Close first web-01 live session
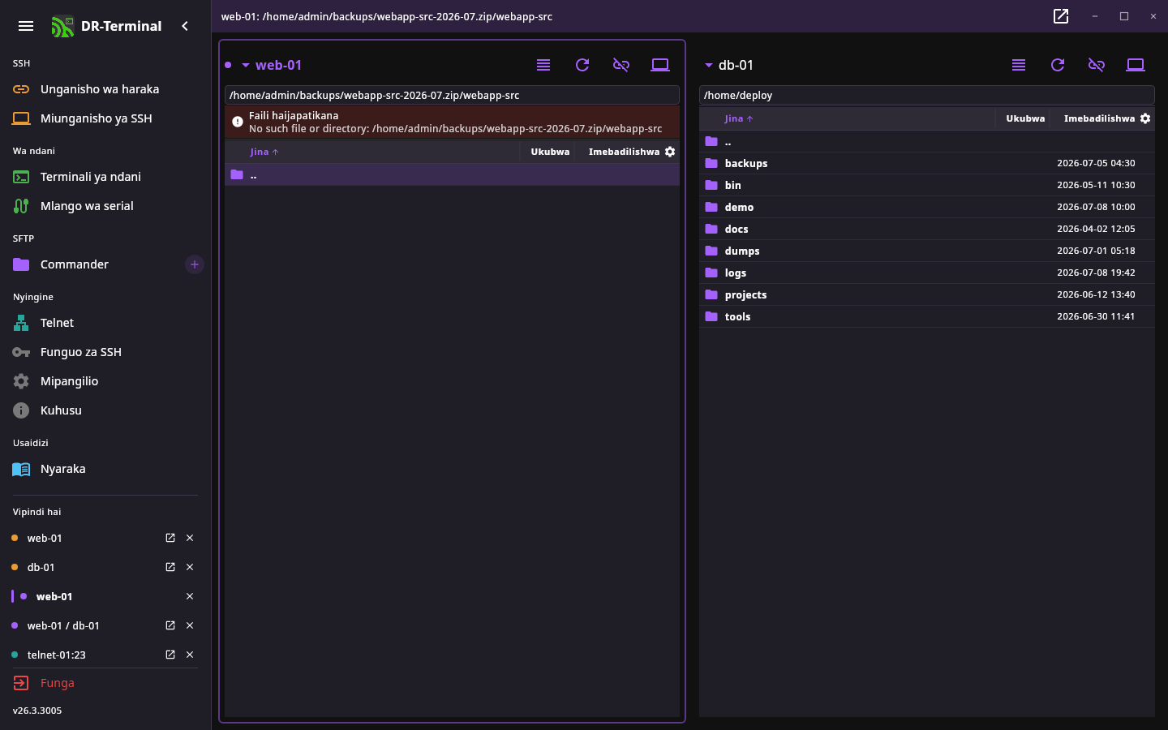Image resolution: width=1168 pixels, height=730 pixels. click(190, 538)
